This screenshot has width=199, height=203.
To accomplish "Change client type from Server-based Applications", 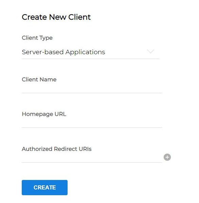I will coord(90,52).
